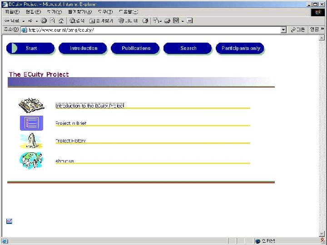Viewport: 327px width, 245px height.
Task: Open the Favorites menu (A)
Action: pos(80,12)
